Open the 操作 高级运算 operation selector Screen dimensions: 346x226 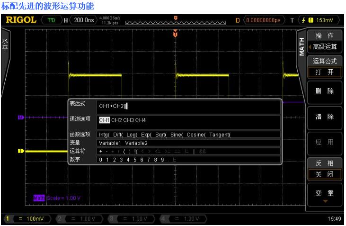tap(324, 42)
